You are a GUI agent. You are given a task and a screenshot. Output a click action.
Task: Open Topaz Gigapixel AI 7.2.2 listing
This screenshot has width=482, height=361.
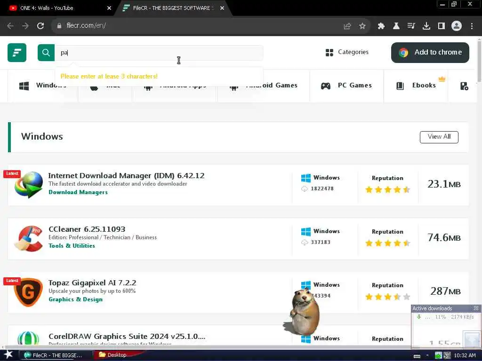pyautogui.click(x=92, y=283)
